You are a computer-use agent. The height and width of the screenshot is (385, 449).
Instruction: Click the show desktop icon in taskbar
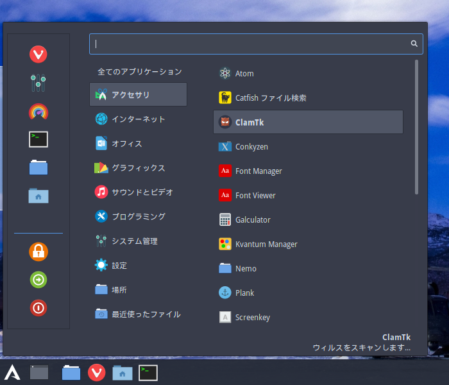point(39,372)
